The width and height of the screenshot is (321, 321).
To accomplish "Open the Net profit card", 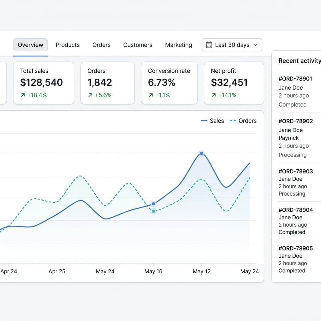I will point(234,83).
